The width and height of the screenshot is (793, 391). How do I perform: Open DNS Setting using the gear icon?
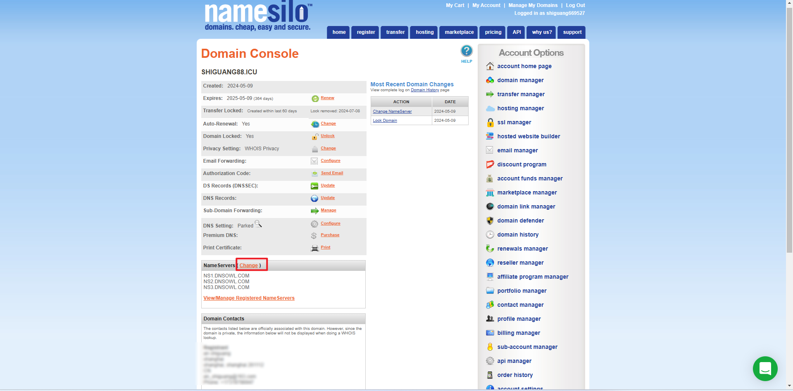click(314, 223)
